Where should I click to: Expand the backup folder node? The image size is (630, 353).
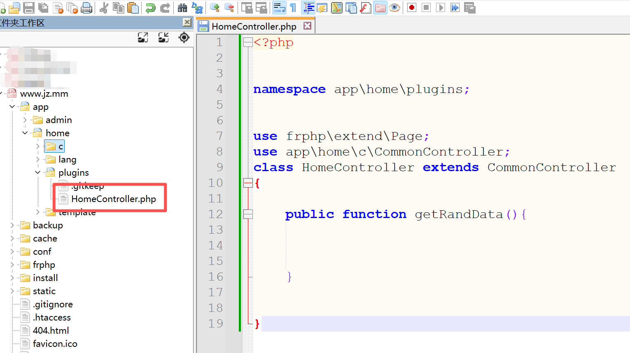pyautogui.click(x=12, y=225)
